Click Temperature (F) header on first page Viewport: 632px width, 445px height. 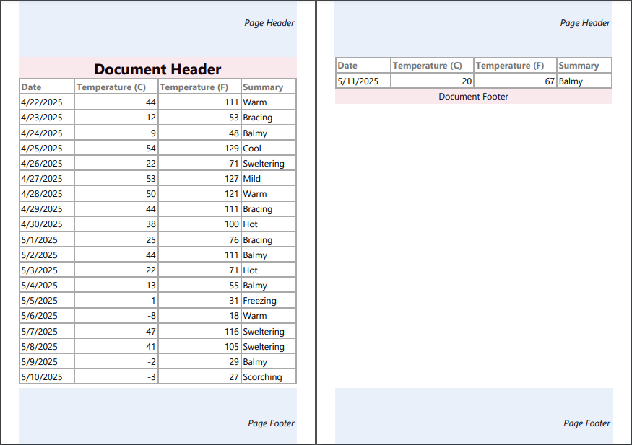[x=194, y=87]
